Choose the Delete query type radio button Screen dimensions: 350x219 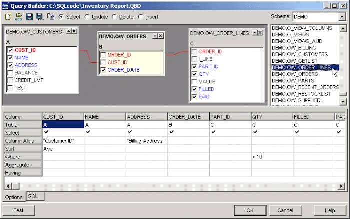[x=114, y=17]
